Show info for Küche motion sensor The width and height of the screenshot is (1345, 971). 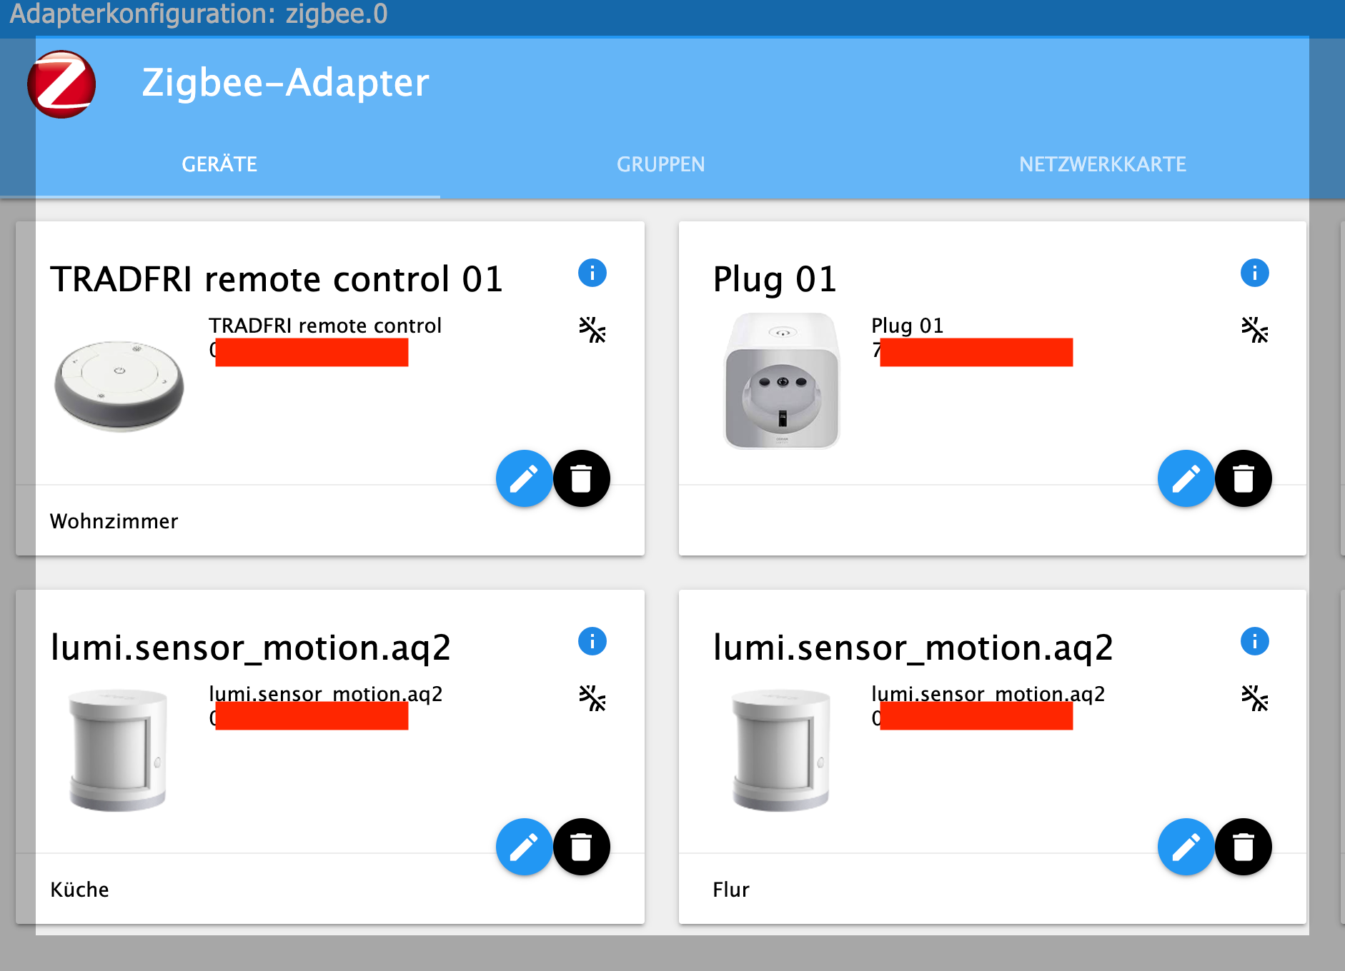click(x=592, y=641)
